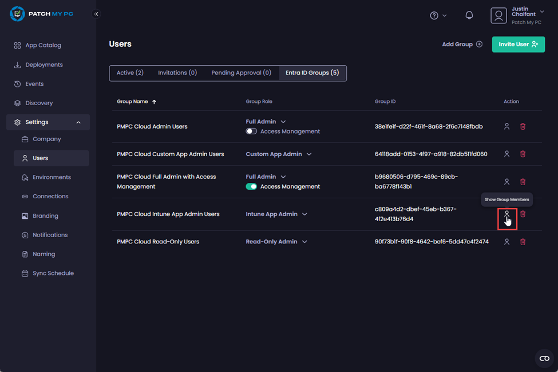Switch to the Pending Approval (0) tab

coord(241,73)
